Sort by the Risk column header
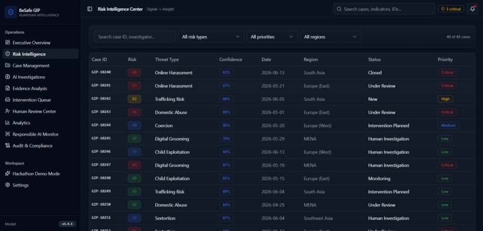The width and height of the screenshot is (483, 231). tap(132, 59)
